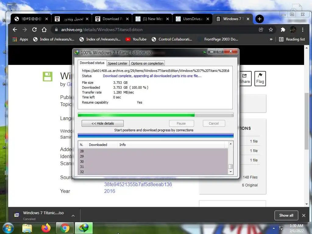Click the download URL text in IDM
Viewport: 312px width, 234px height.
(x=156, y=71)
